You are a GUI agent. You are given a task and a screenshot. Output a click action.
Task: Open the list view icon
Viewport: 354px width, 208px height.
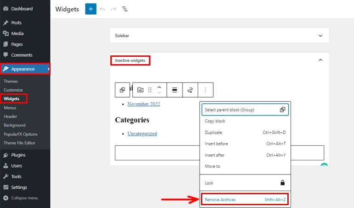click(x=125, y=9)
